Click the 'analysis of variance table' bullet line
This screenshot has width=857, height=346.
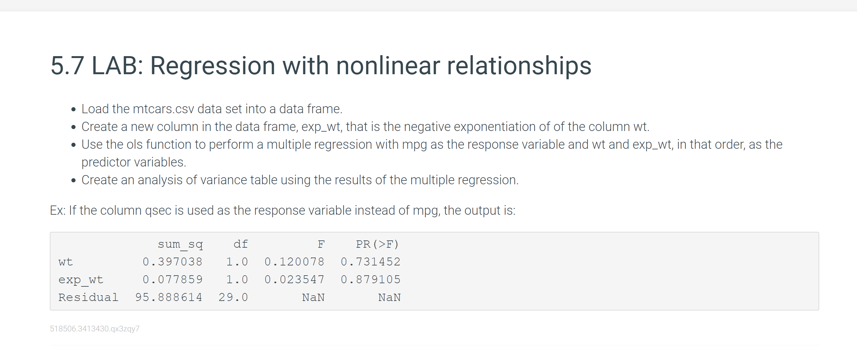coord(300,180)
